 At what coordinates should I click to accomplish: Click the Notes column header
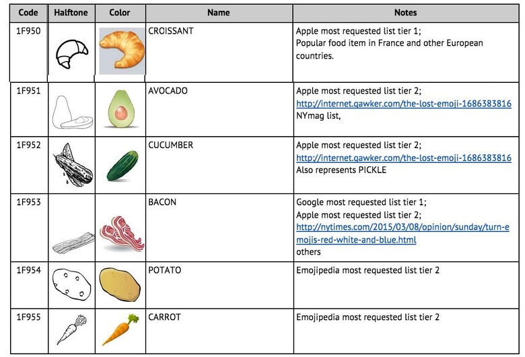[x=406, y=13]
